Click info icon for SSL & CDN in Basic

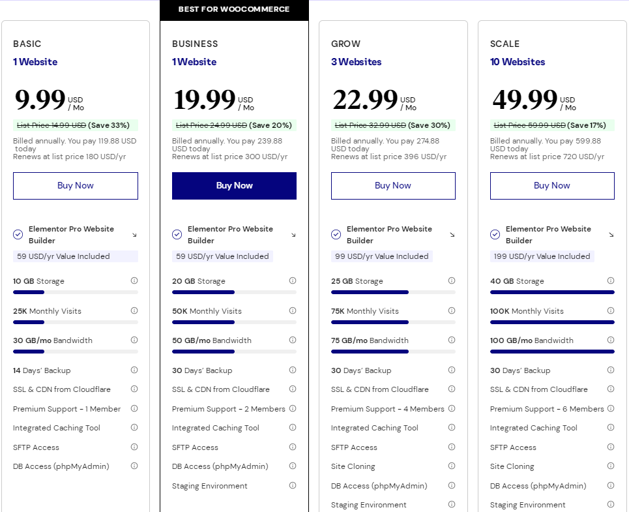pos(134,389)
